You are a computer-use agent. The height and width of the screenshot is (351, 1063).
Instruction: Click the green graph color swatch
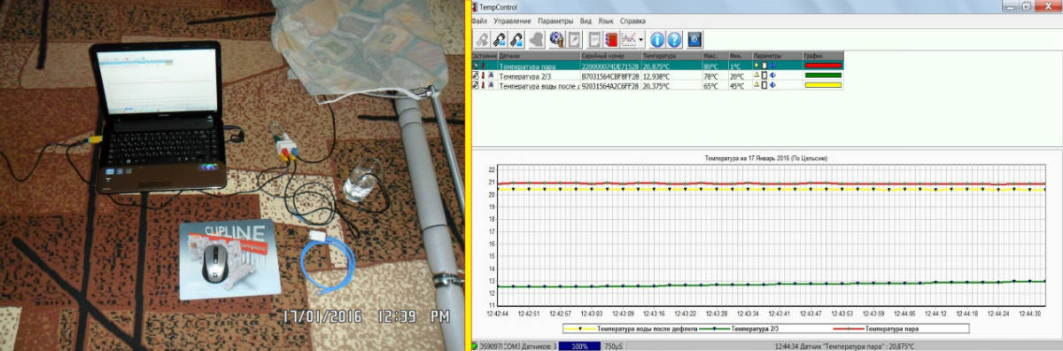823,75
